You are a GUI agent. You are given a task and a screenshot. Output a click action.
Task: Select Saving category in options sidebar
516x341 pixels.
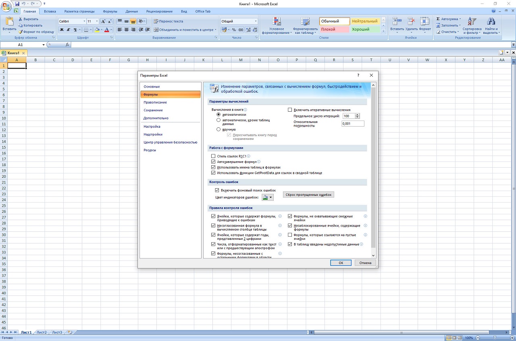(x=153, y=110)
